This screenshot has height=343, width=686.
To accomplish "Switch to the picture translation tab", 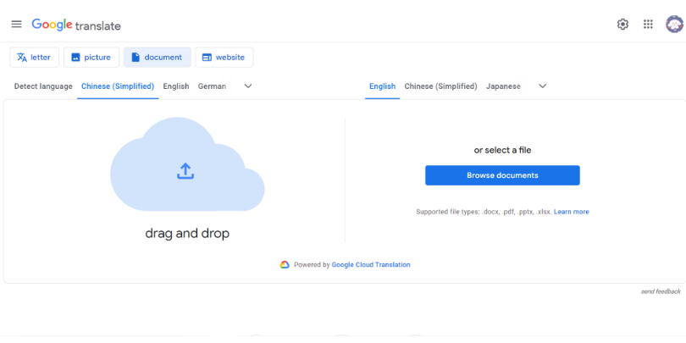I will click(x=91, y=58).
